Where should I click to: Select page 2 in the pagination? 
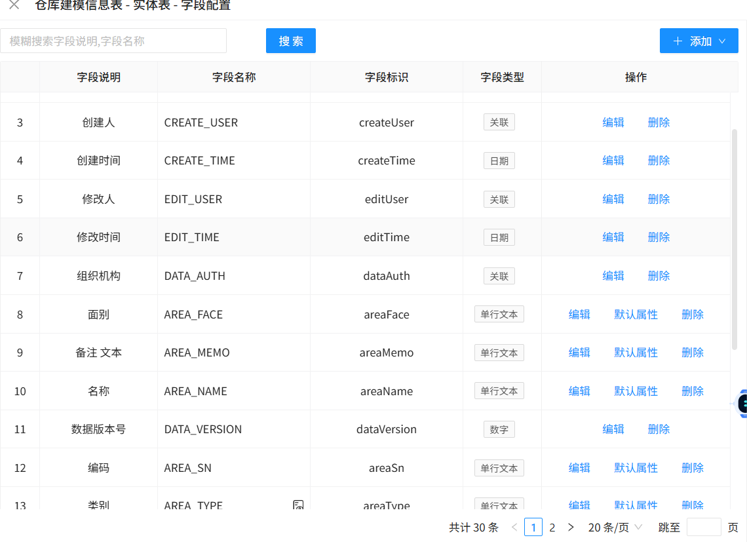552,528
